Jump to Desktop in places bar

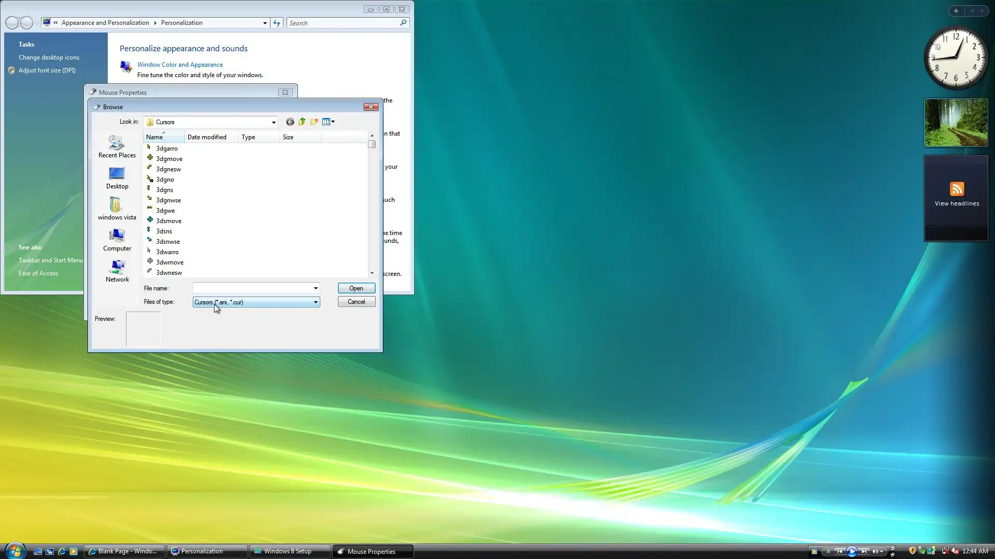(117, 178)
